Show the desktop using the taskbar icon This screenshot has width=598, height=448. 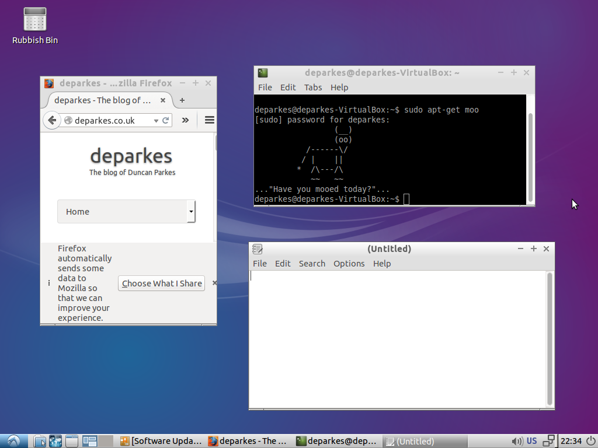coord(71,441)
